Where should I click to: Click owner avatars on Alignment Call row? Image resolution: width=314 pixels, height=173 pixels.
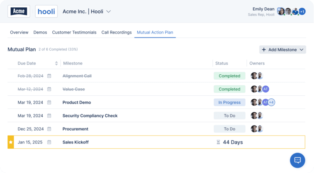(x=257, y=76)
